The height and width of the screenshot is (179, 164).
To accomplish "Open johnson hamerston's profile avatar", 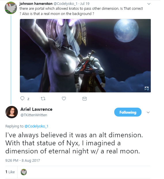I will click(11, 8).
